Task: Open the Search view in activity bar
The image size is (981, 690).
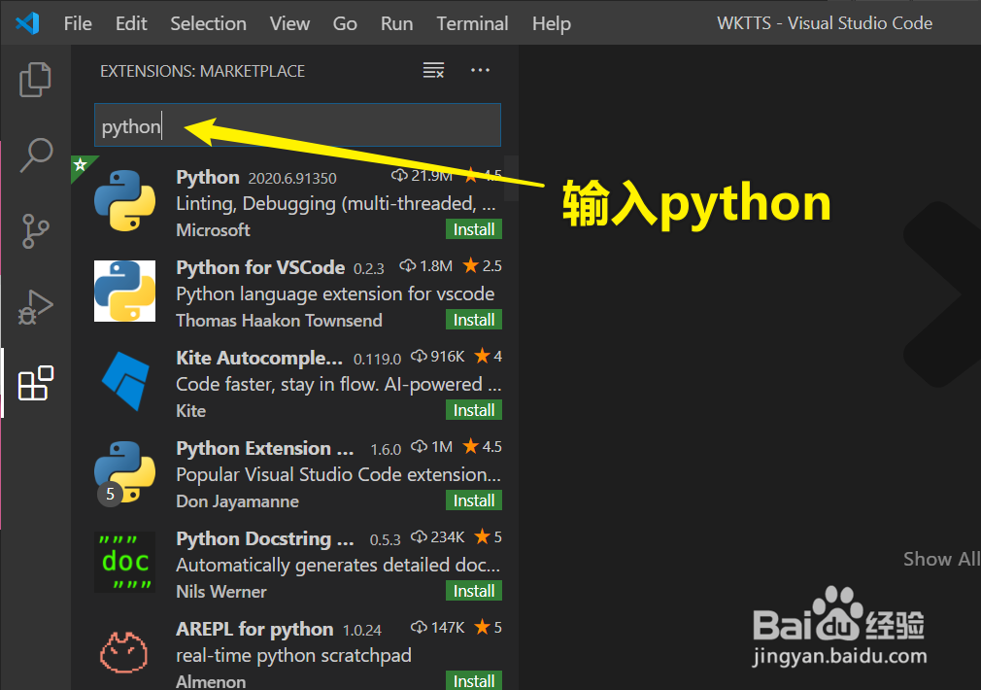Action: click(35, 155)
